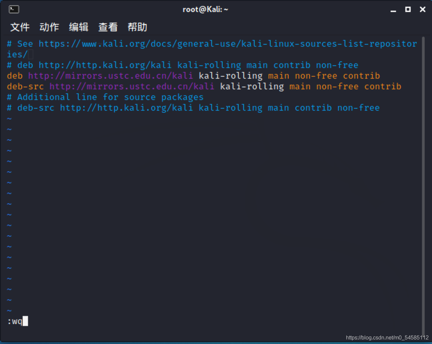This screenshot has height=344, width=432.
Task: Click the '# Additional line for source packages' comment
Action: (105, 97)
